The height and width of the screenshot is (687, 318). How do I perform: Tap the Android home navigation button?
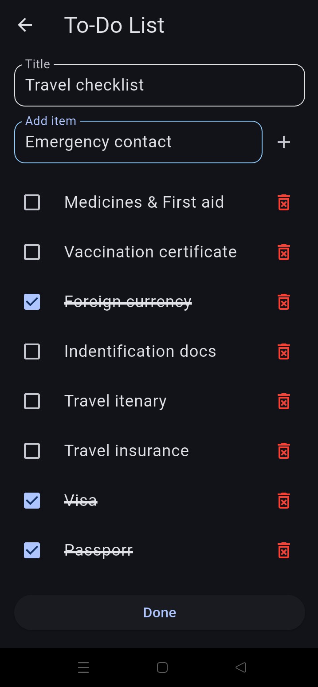(x=162, y=667)
